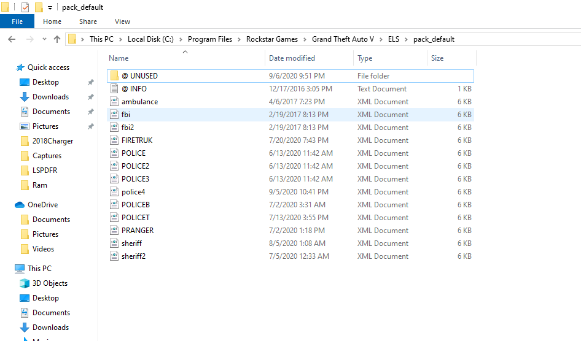
Task: Click the pin icon beside Desktop
Action: coord(90,82)
